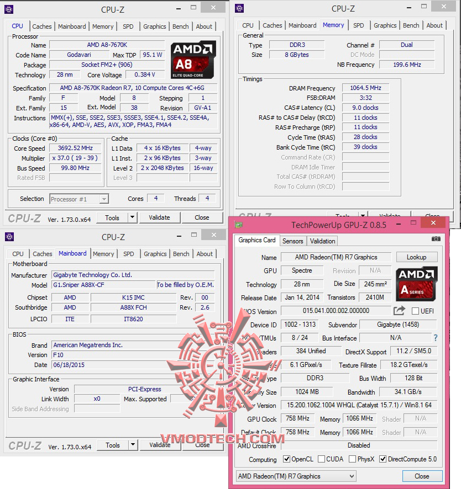The image size is (461, 489).
Task: Open the Memory tab in the Mainboard window
Action: point(103,254)
